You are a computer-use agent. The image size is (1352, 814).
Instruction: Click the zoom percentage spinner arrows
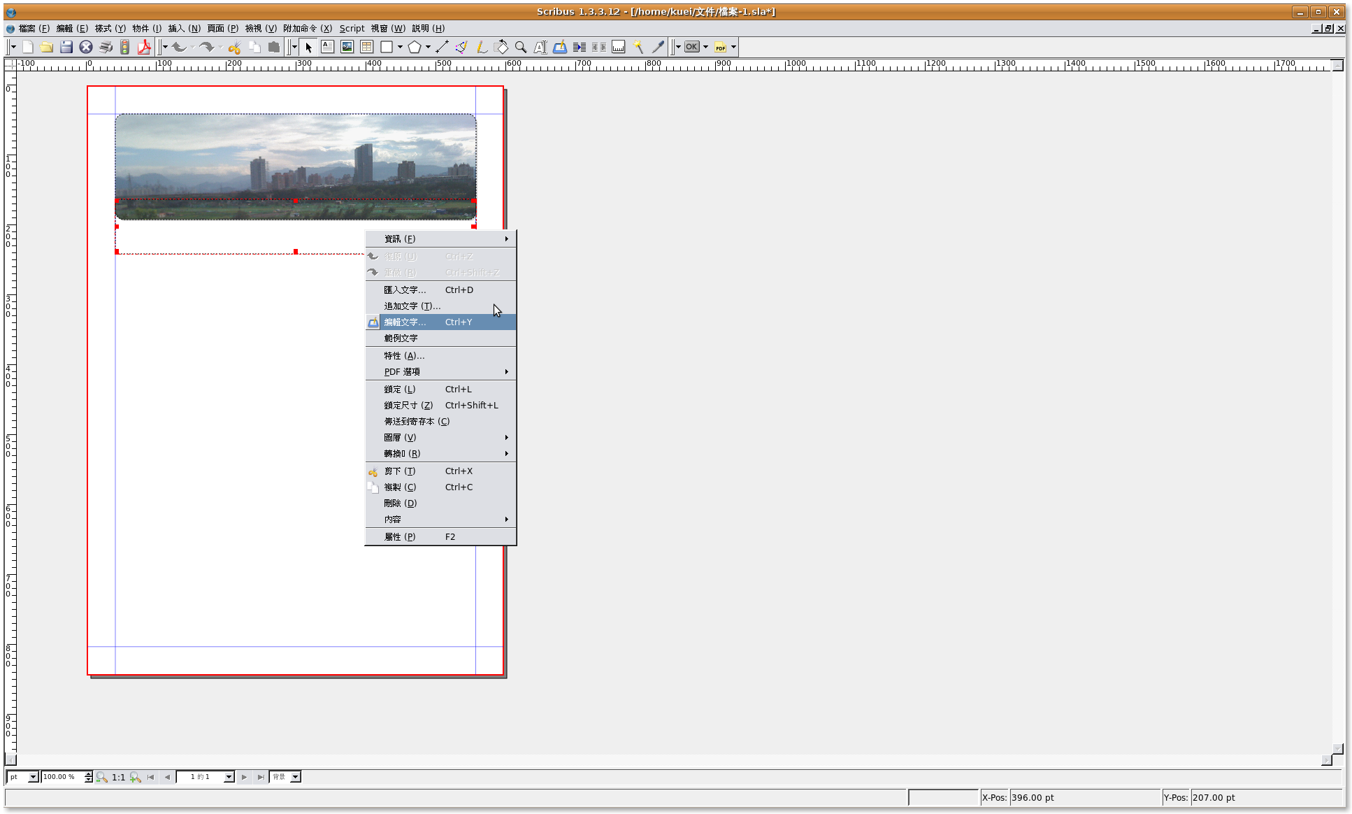88,777
